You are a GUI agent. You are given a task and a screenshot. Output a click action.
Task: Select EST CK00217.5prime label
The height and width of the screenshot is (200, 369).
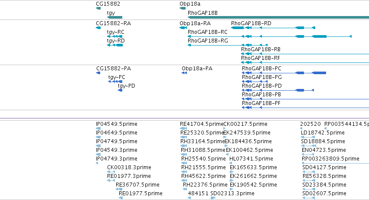click(245, 124)
